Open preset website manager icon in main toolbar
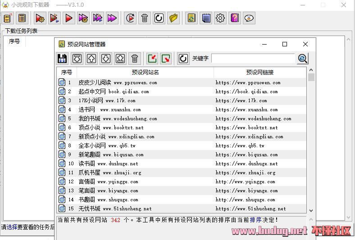355x240 pixels. click(191, 18)
